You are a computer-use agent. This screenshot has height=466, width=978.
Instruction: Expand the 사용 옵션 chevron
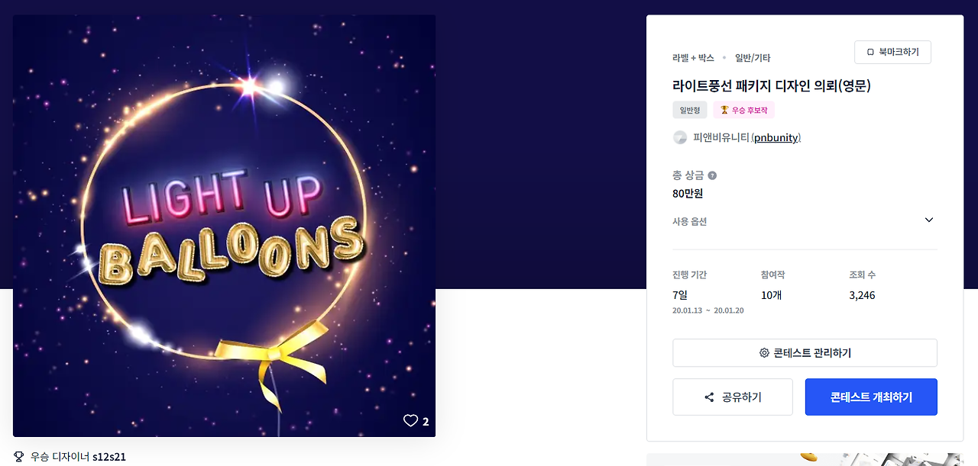pyautogui.click(x=929, y=220)
